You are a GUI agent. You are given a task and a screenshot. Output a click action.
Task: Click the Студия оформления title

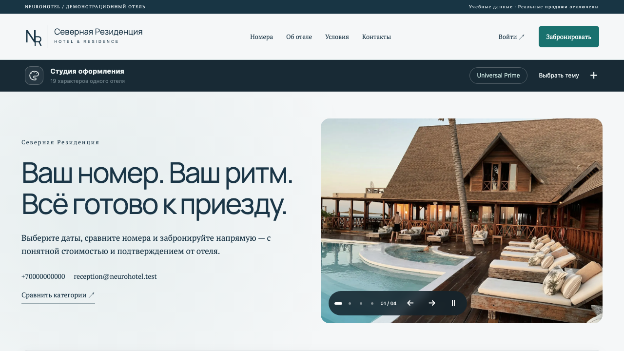pyautogui.click(x=87, y=71)
